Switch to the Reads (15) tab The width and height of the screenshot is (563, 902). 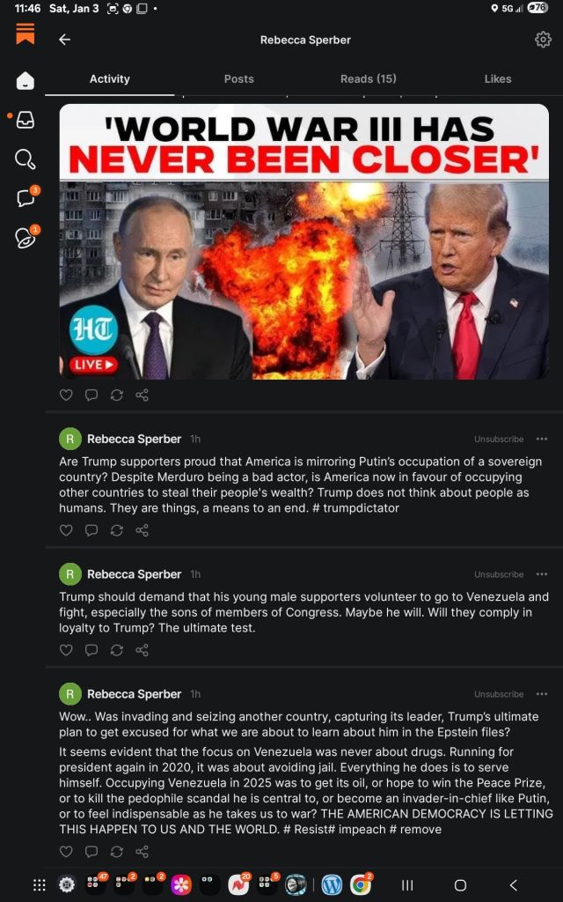369,78
